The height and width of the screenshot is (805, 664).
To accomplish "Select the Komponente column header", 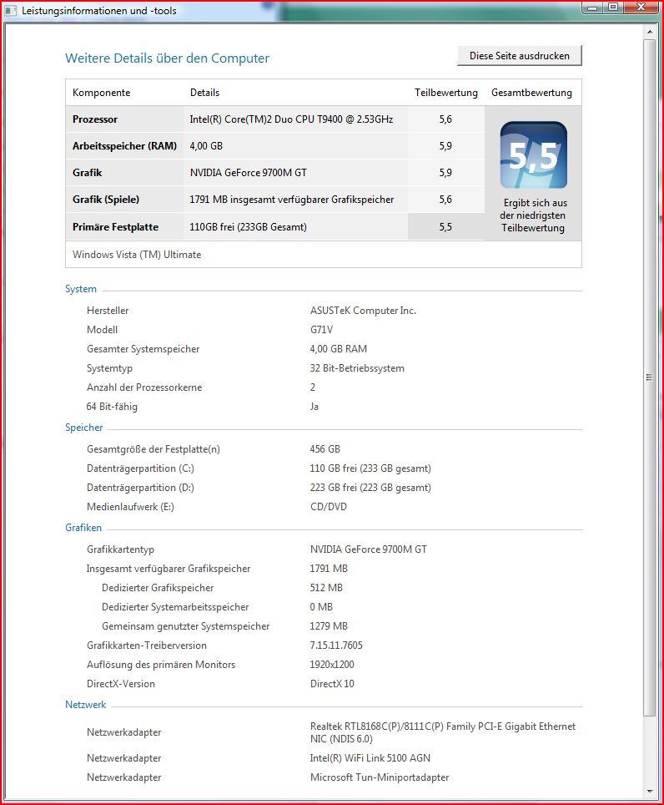I will pyautogui.click(x=102, y=93).
